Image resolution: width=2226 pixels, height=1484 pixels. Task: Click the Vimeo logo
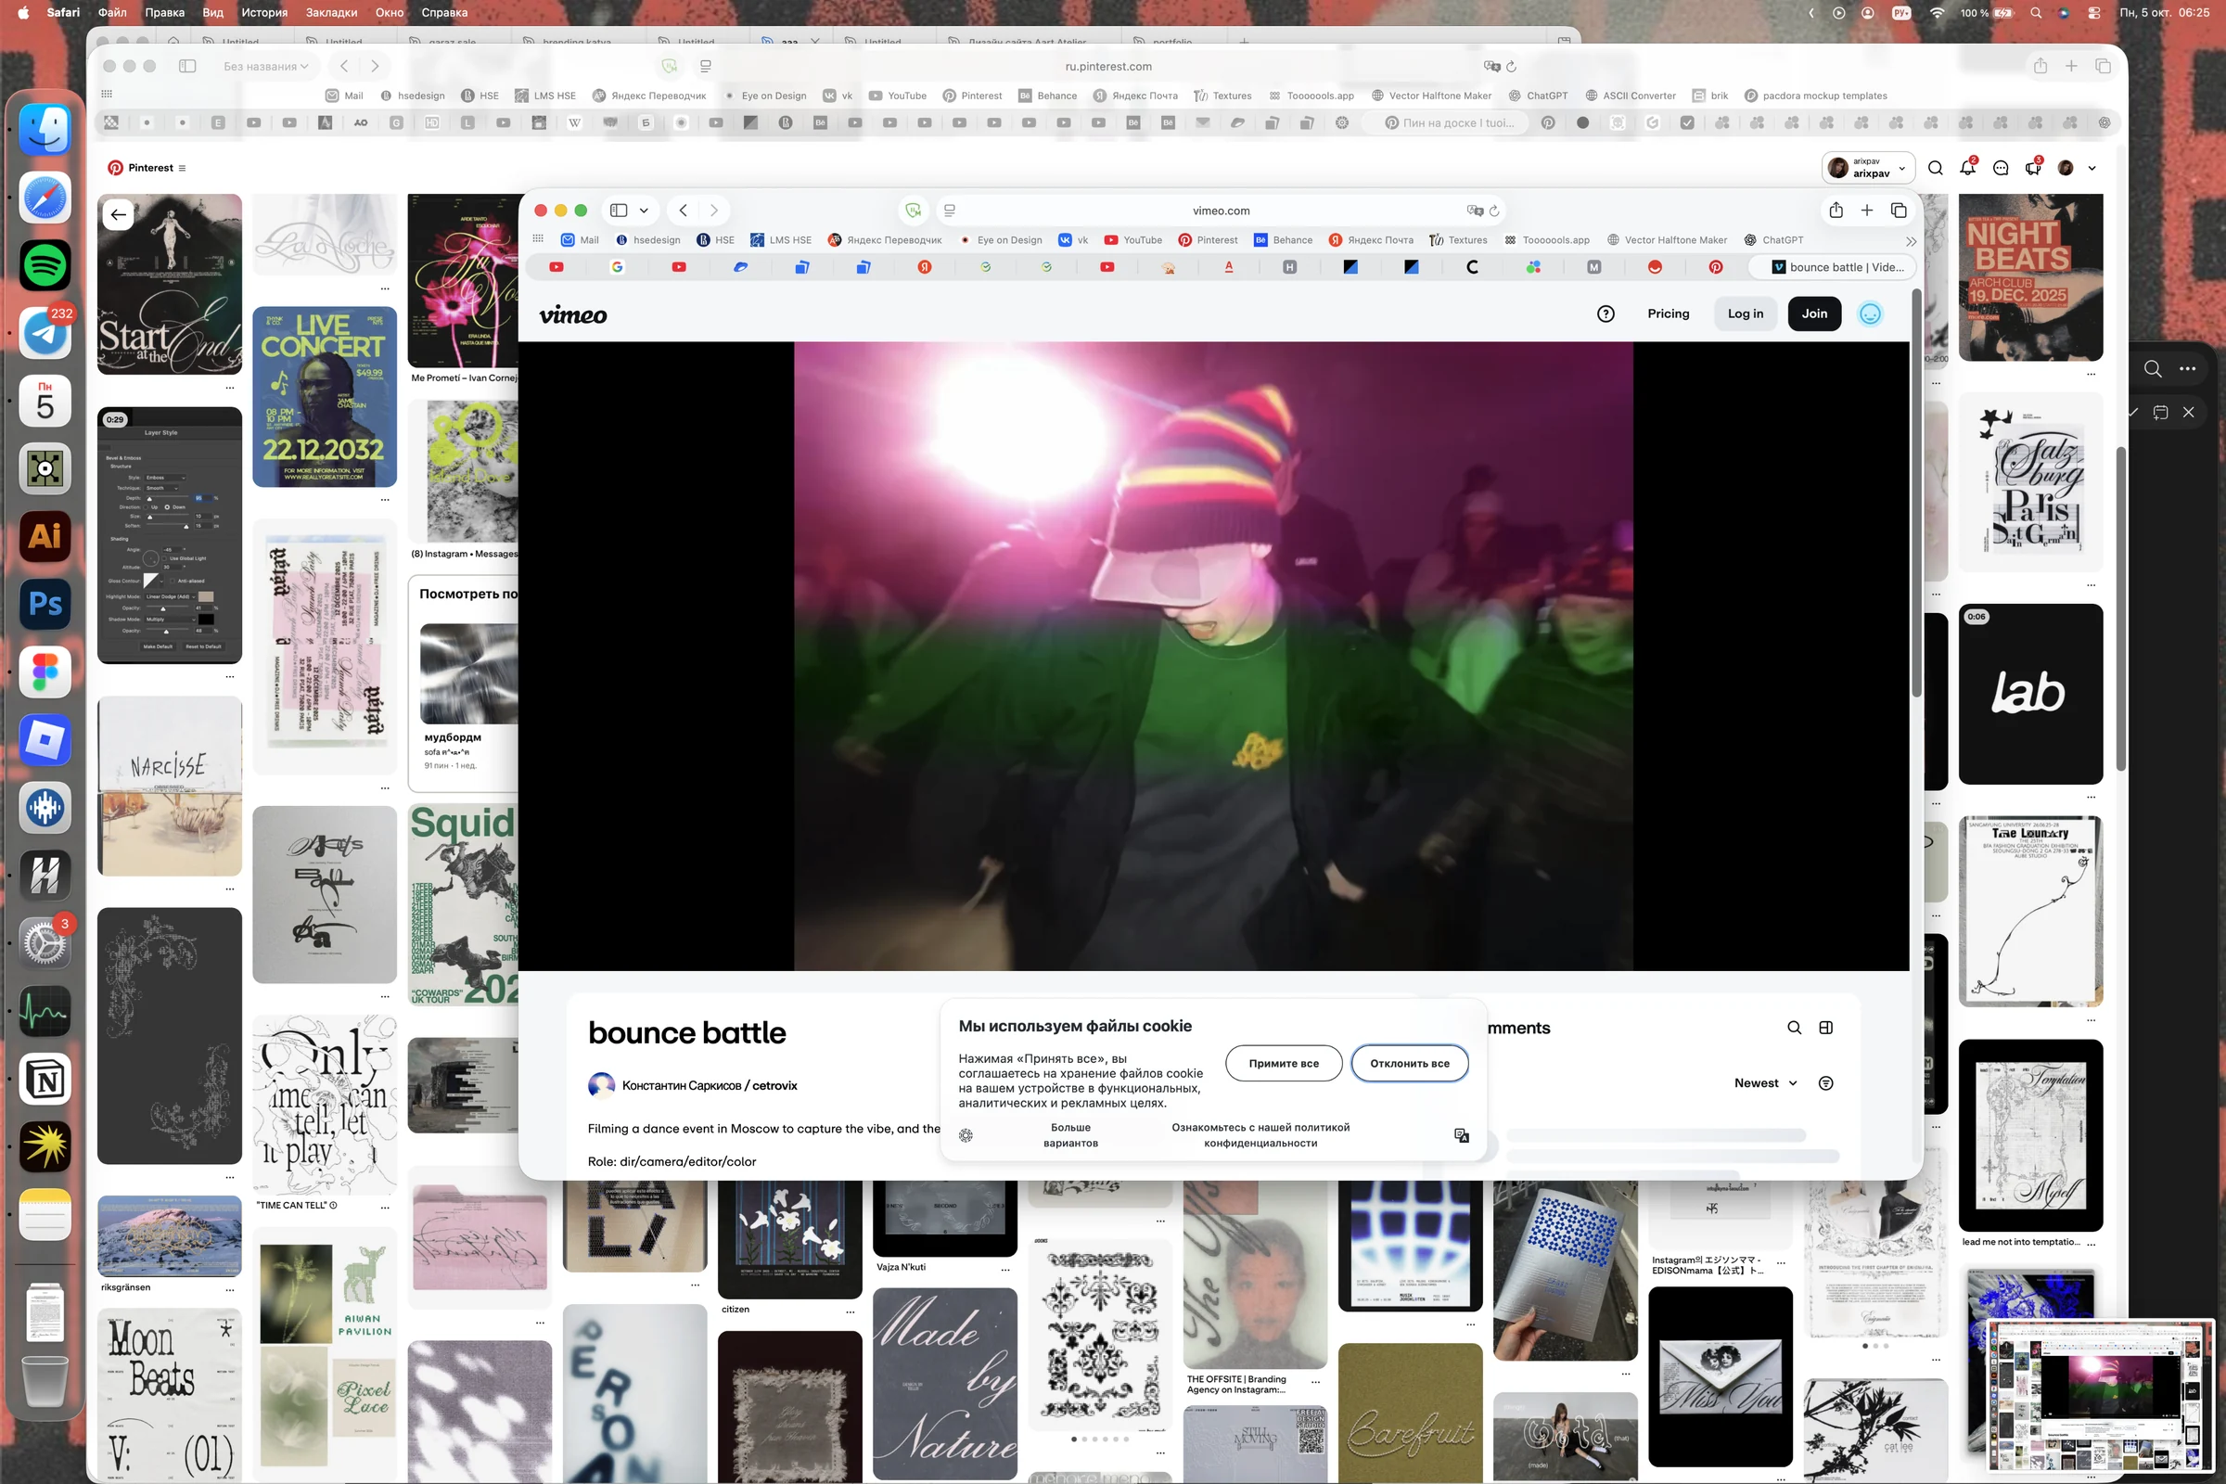pos(572,315)
